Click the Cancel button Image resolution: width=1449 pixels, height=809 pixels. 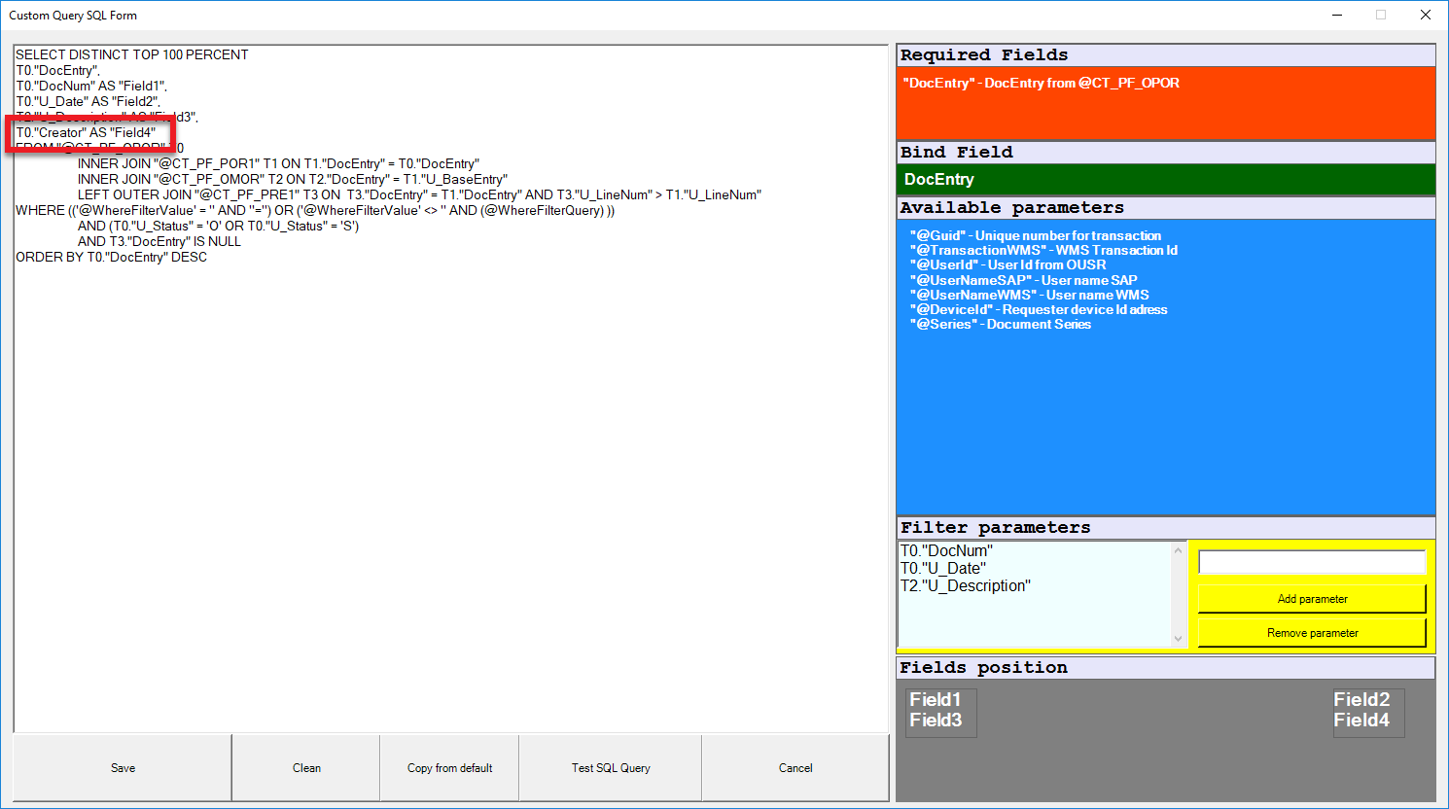coord(795,767)
